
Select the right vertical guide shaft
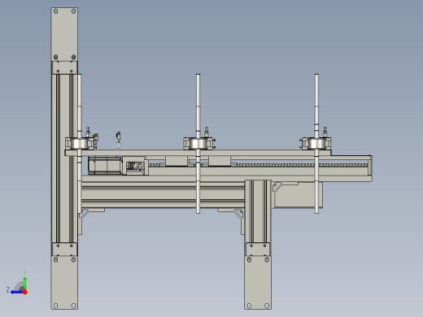[316, 144]
